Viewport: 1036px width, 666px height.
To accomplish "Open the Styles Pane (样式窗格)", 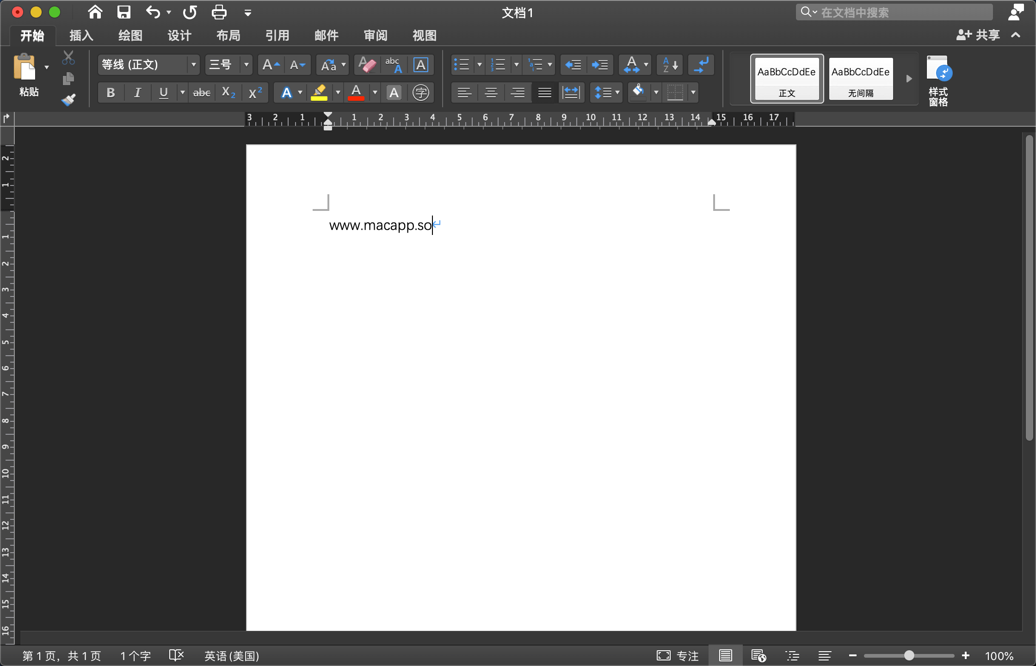I will tap(939, 81).
